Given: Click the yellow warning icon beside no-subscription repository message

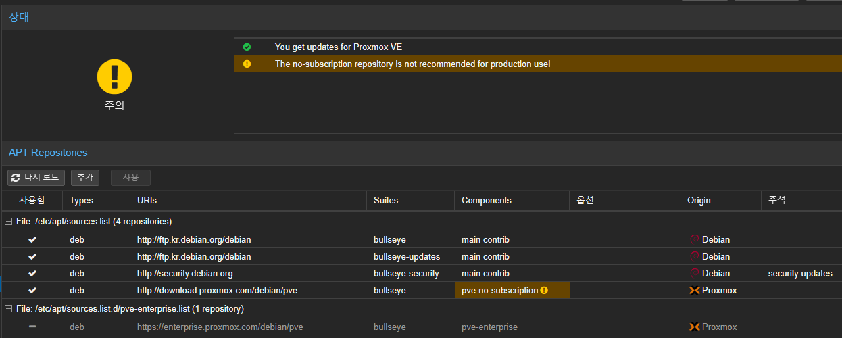Looking at the screenshot, I should point(247,64).
